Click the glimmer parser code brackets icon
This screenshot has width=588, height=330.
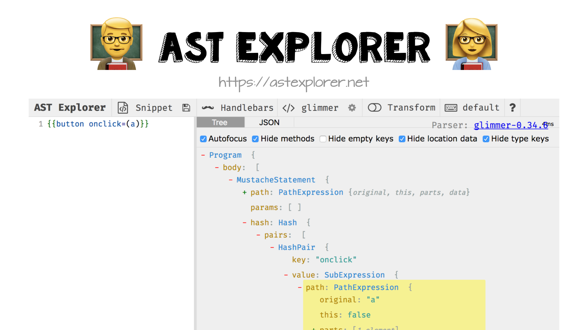288,108
